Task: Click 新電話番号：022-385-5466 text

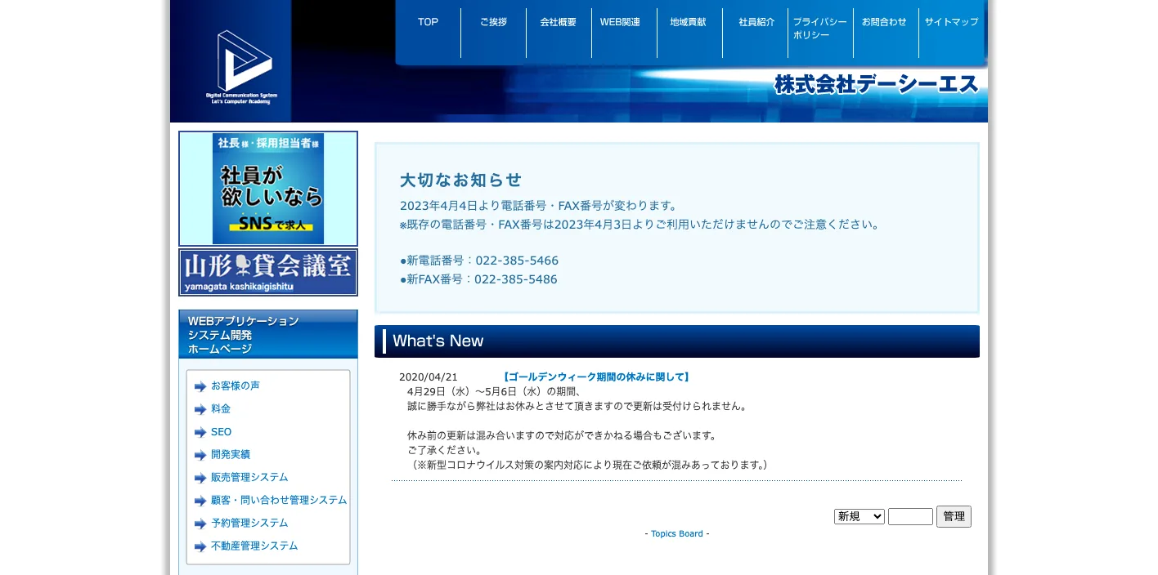Action: 479,261
